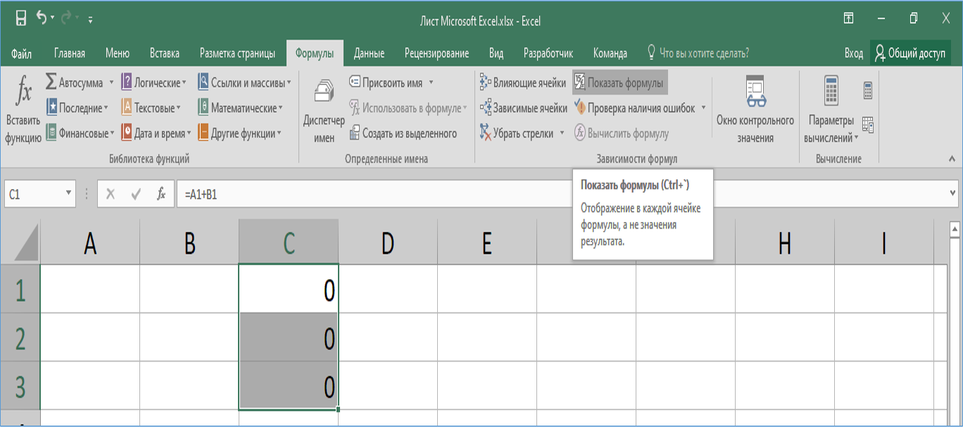Click Зависимые ячейки to trace dependents
This screenshot has width=963, height=427.
click(x=522, y=108)
